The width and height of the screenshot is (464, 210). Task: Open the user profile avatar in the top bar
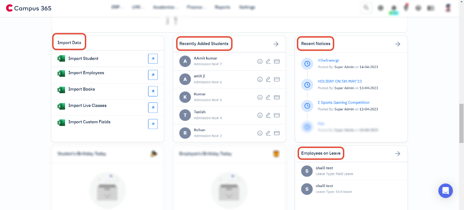(x=448, y=8)
